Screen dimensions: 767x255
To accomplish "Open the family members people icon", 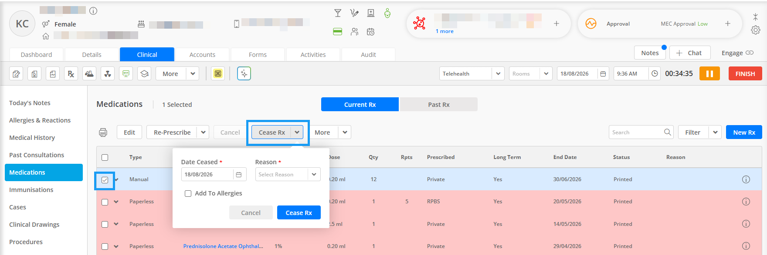I will (x=354, y=32).
